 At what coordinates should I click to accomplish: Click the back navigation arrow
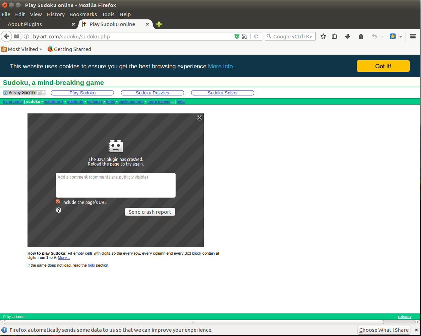[6, 36]
